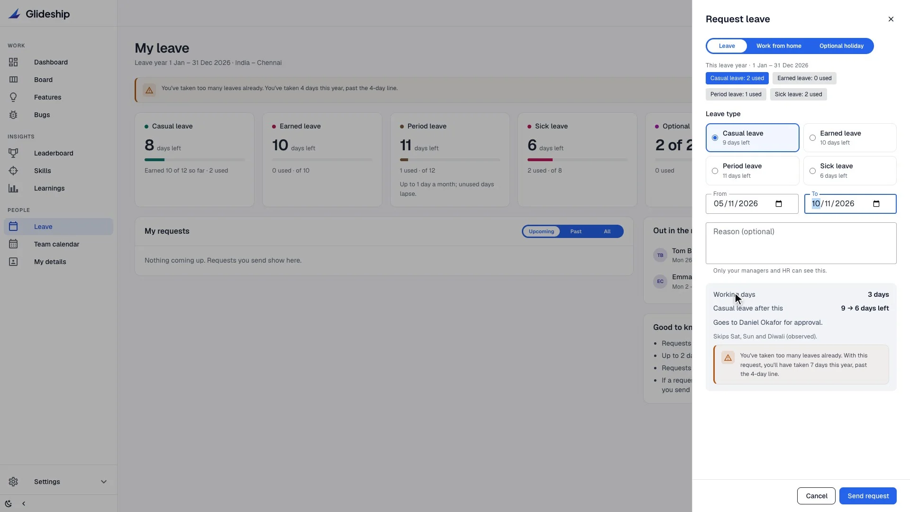Open Team calendar menu item

click(59, 244)
